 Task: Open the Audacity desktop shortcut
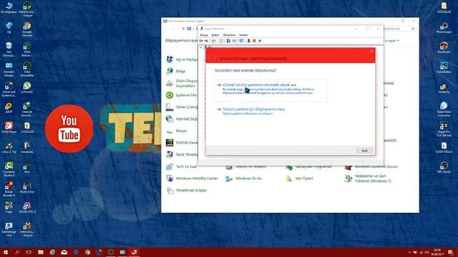pos(444,87)
